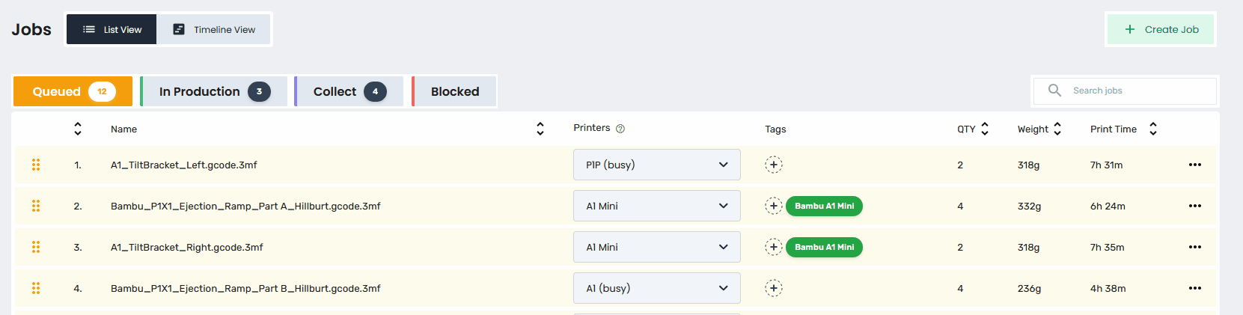
Task: Select job name A1_TiltBracket_Right.gcode.3mf
Action: (x=186, y=247)
